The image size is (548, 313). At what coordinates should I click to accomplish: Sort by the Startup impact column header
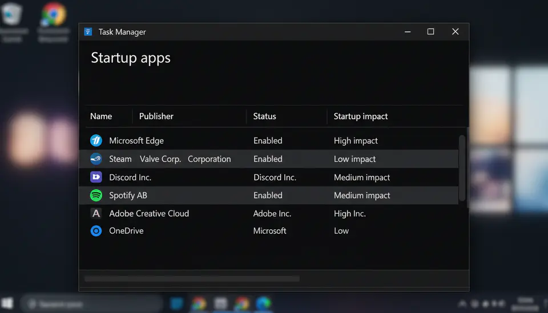pos(361,116)
